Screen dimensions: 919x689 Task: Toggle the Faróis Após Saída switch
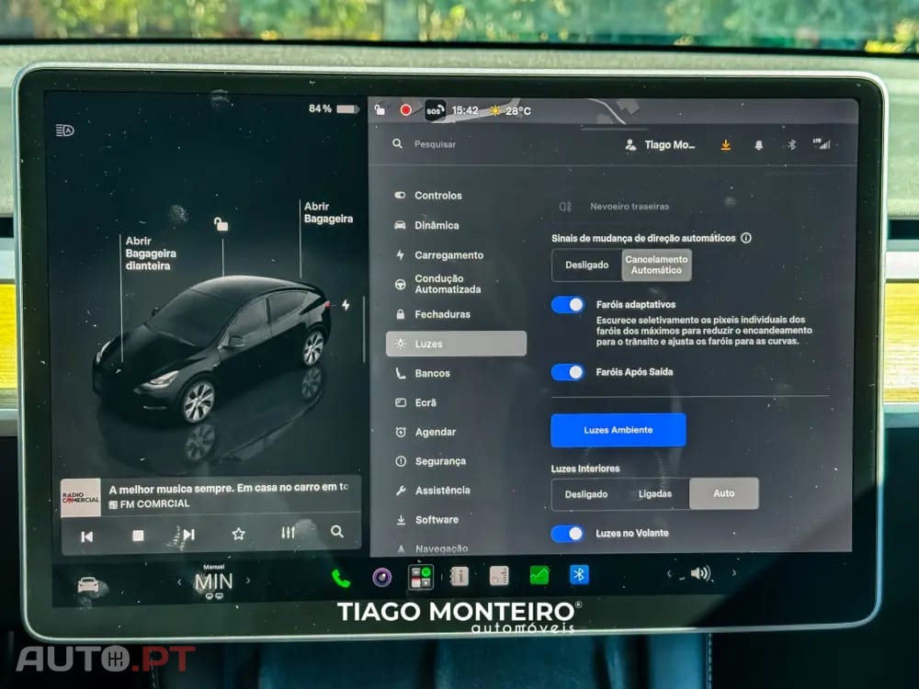[567, 372]
